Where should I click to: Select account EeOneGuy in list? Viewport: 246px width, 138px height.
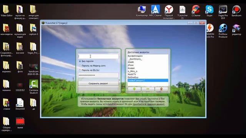click(x=148, y=77)
